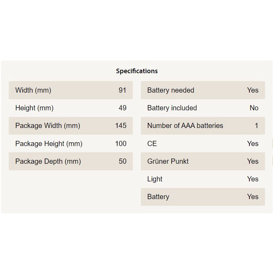
Task: Click the Battery needed Yes value
Action: point(253,90)
